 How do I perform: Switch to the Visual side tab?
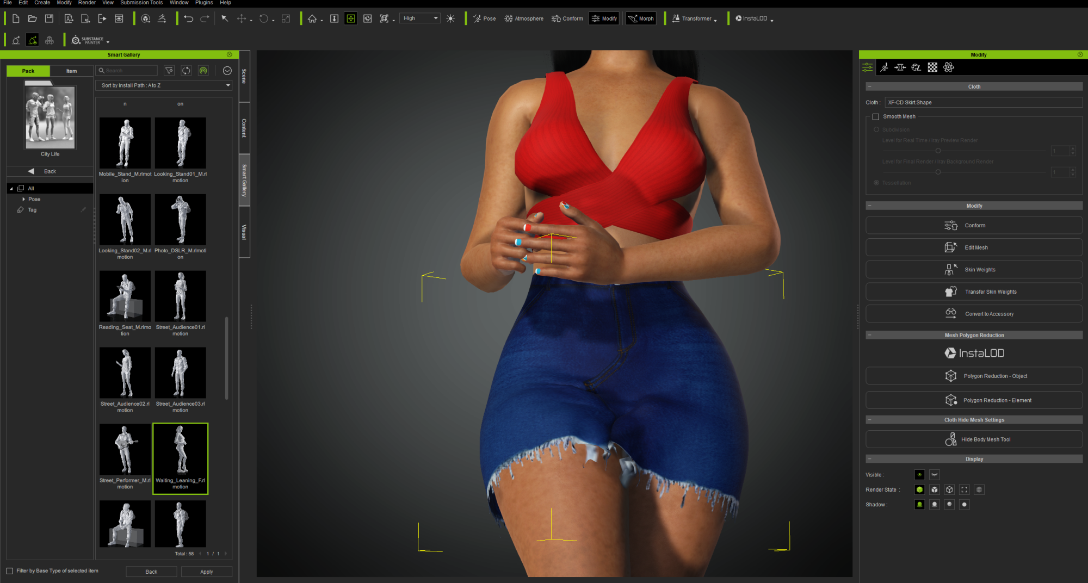(244, 232)
